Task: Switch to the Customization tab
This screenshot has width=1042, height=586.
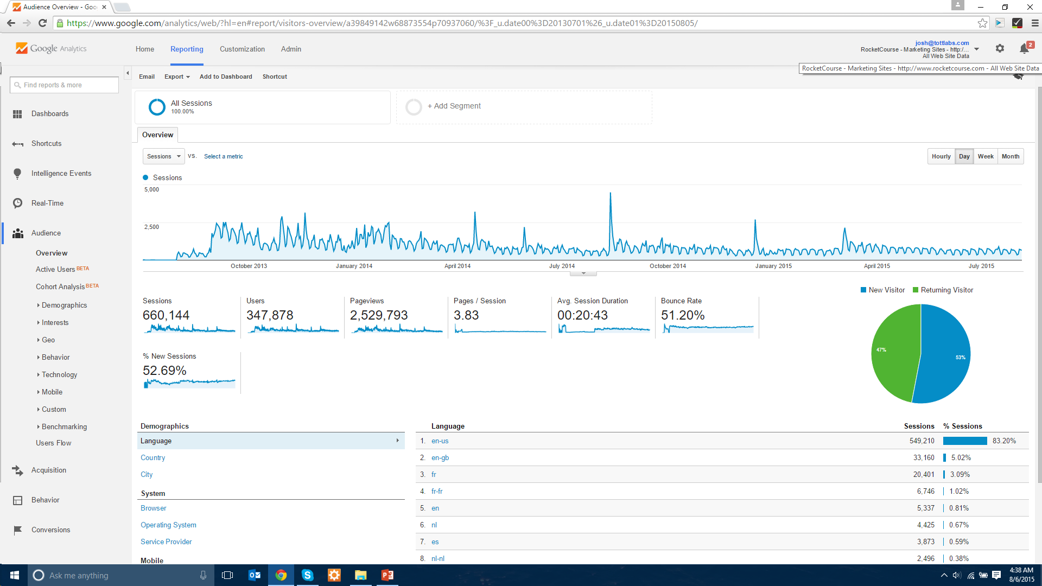Action: 242,49
